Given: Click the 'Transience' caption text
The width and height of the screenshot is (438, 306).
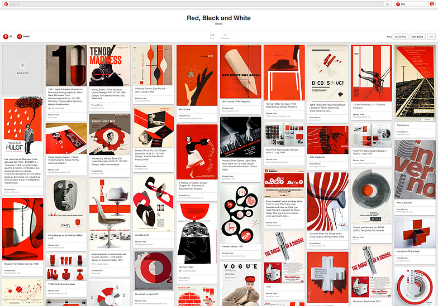Looking at the screenshot, I should (x=403, y=125).
